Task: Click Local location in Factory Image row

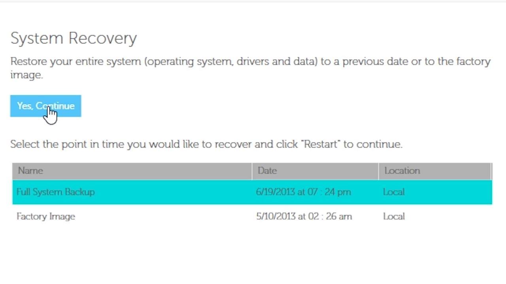Action: [x=394, y=217]
